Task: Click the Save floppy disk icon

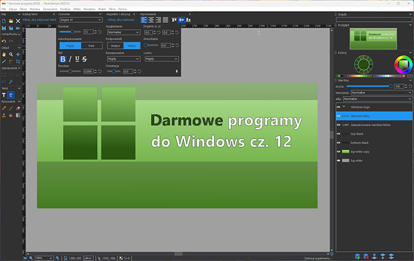Action: 4,28
